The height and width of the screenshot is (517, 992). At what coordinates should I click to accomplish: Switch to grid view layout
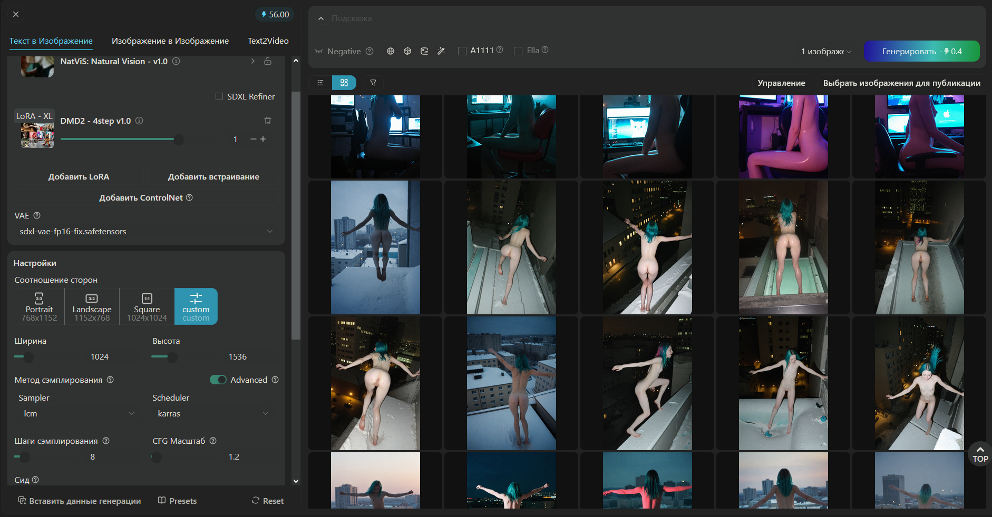tap(344, 83)
